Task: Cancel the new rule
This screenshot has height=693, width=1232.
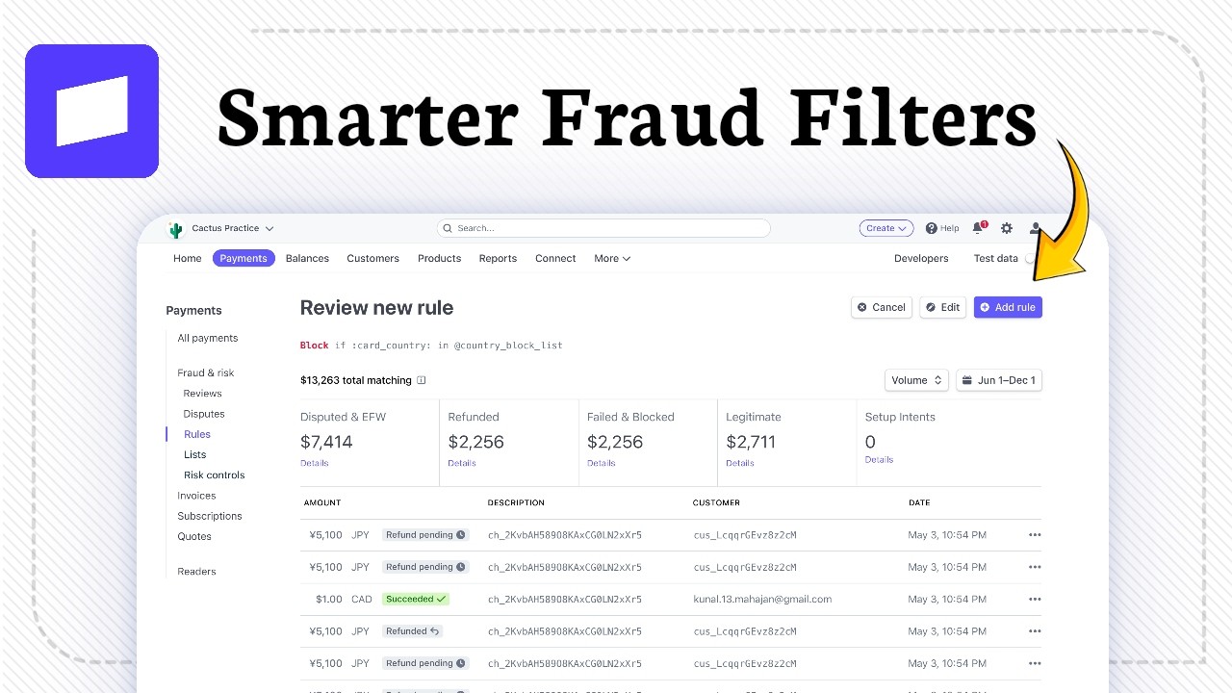Action: click(882, 307)
